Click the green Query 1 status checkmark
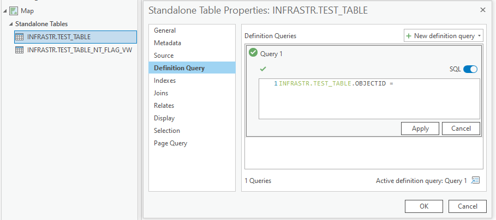 (x=253, y=53)
